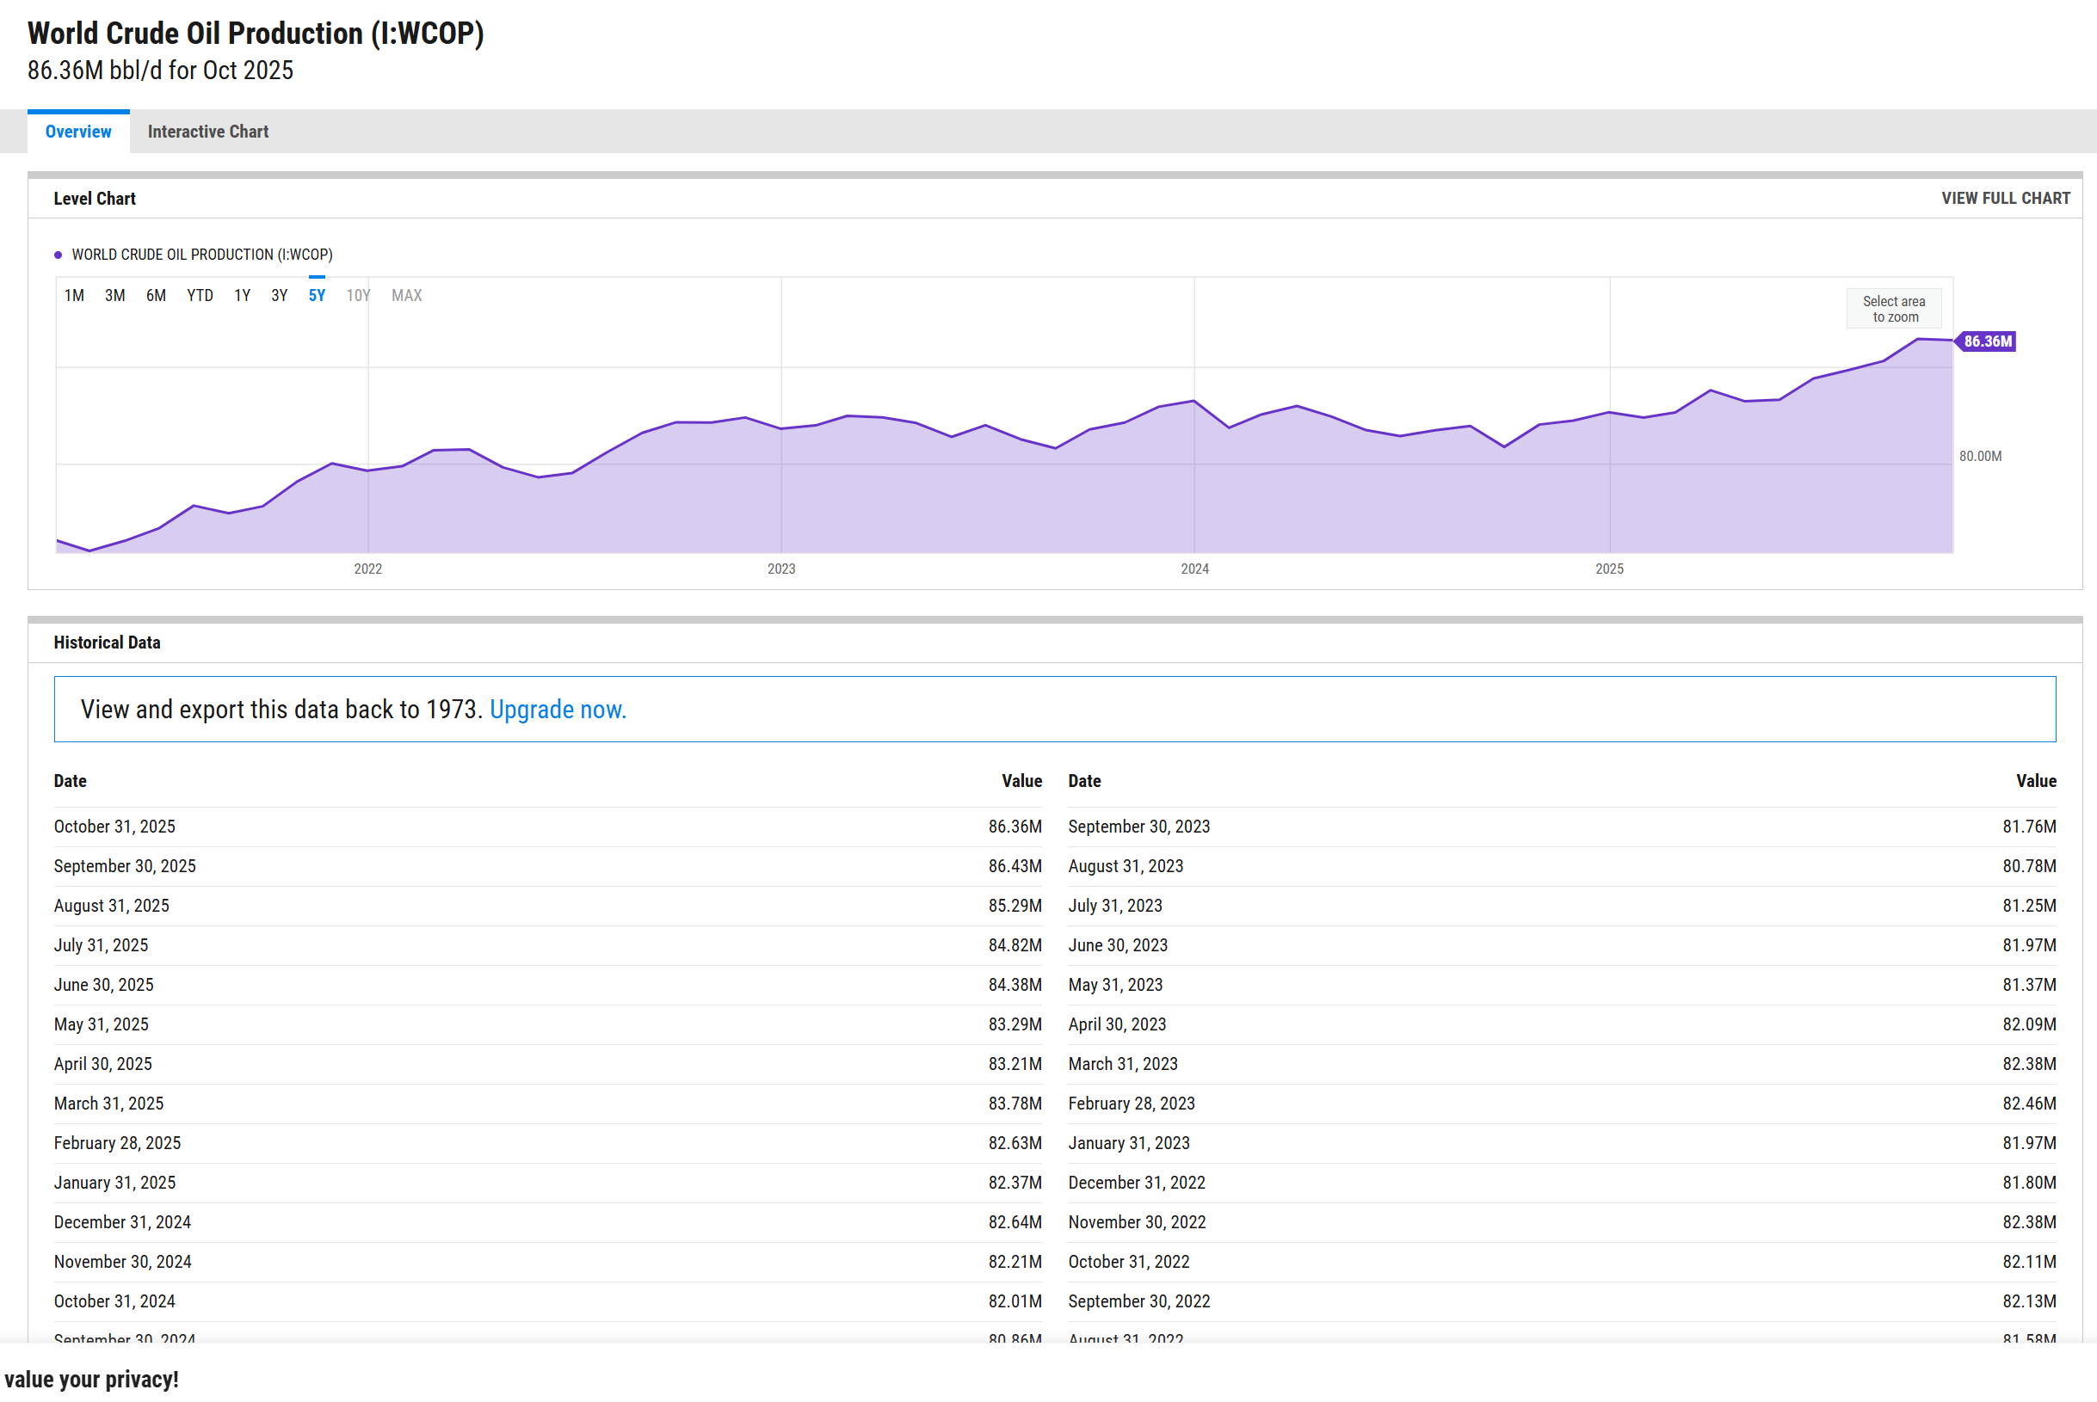Select the 5Y time range
This screenshot has height=1402, width=2097.
coord(317,295)
